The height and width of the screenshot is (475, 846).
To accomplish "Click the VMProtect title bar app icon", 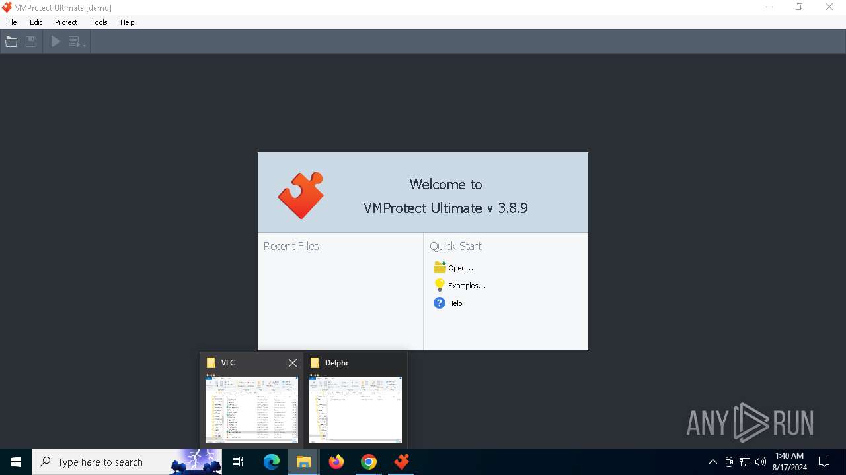I will (7, 7).
